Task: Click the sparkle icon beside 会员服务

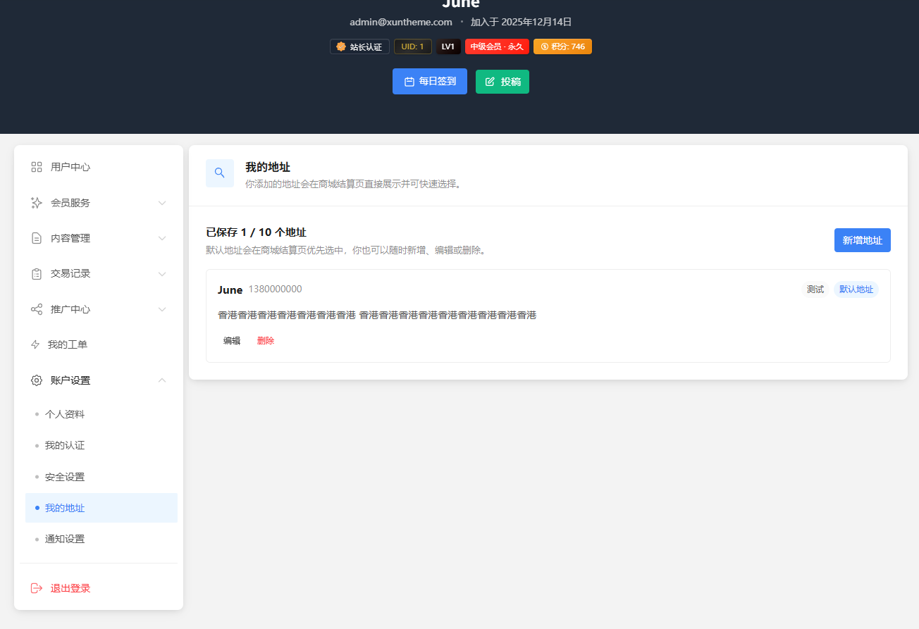Action: tap(37, 203)
